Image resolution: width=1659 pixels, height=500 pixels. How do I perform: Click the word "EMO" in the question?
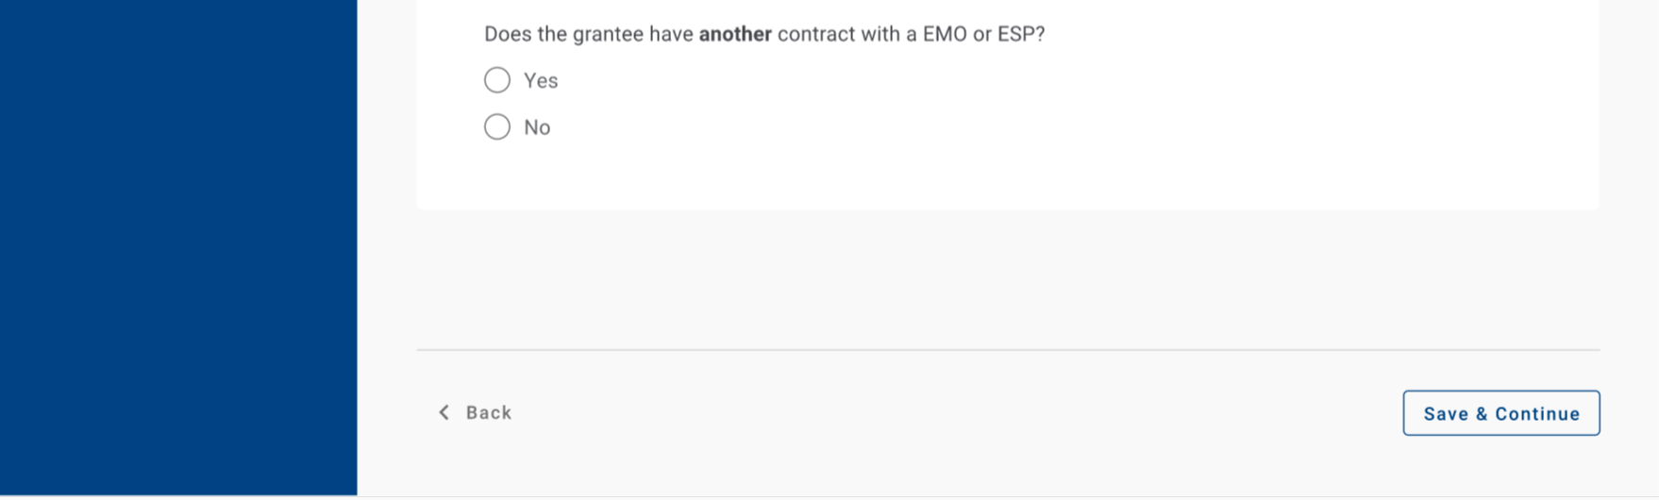click(945, 34)
